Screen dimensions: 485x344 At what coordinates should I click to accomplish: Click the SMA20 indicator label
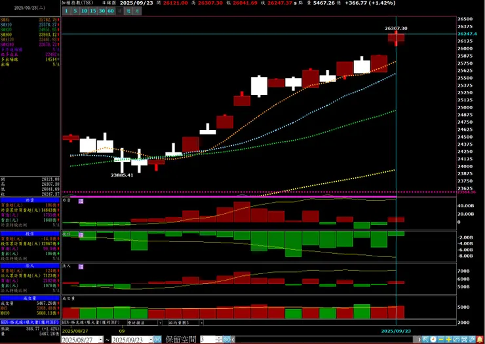pos(6,29)
